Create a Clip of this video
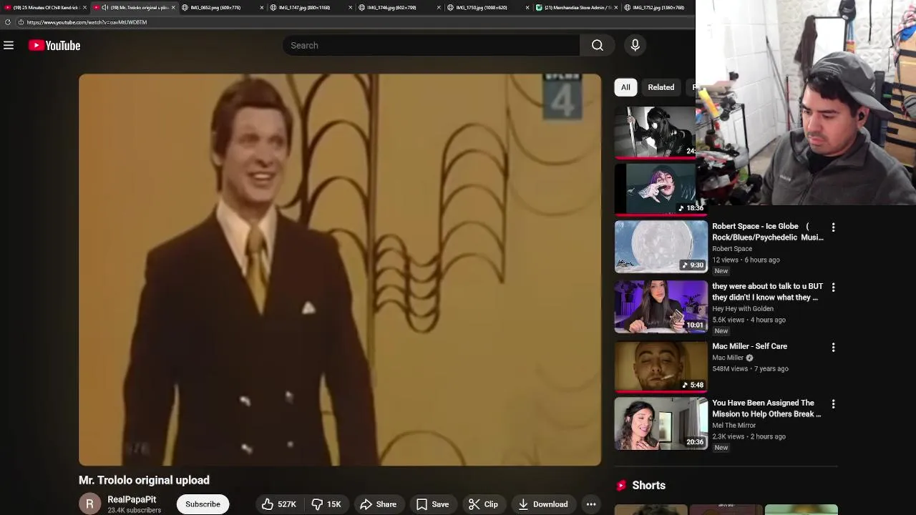 point(483,504)
